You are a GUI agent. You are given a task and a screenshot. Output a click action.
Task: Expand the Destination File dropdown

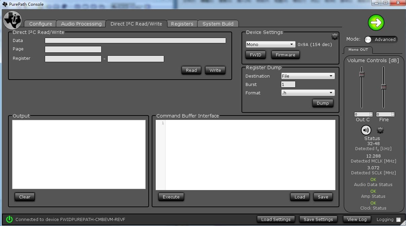click(308, 76)
